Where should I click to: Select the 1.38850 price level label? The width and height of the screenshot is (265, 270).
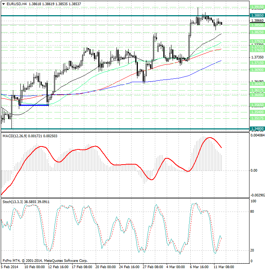pyautogui.click(x=257, y=16)
